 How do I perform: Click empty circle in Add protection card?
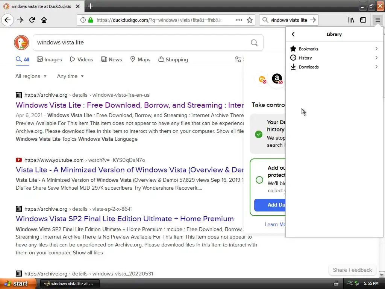click(x=259, y=180)
